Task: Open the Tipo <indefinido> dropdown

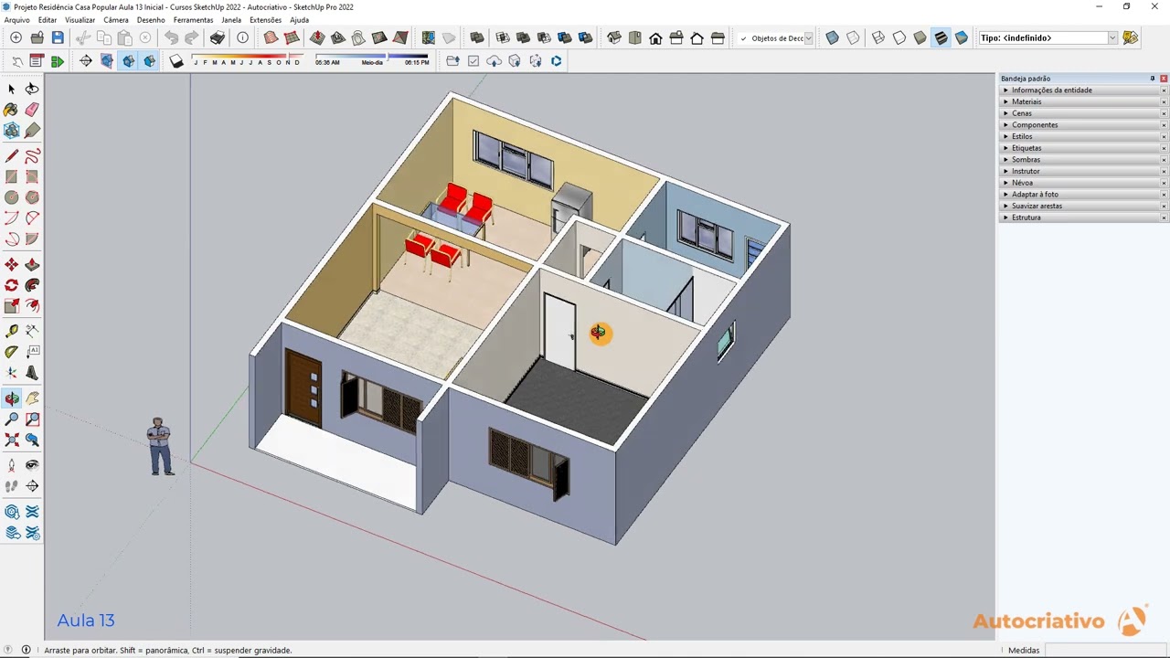Action: pos(1111,38)
